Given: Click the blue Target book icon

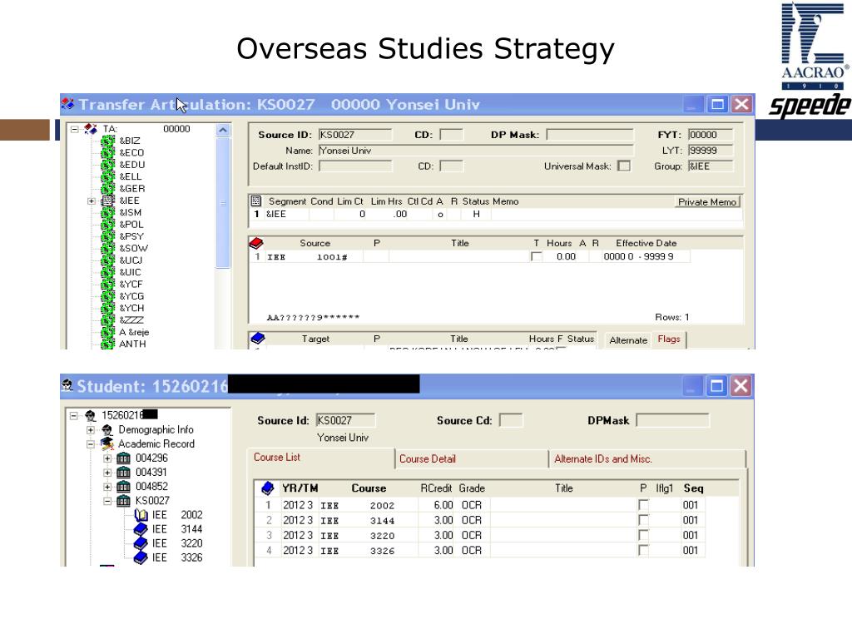Looking at the screenshot, I should pyautogui.click(x=258, y=339).
